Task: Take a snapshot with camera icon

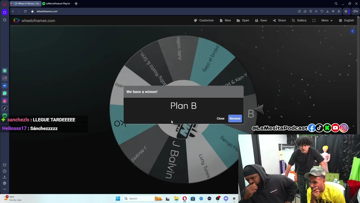Action: click(305, 11)
